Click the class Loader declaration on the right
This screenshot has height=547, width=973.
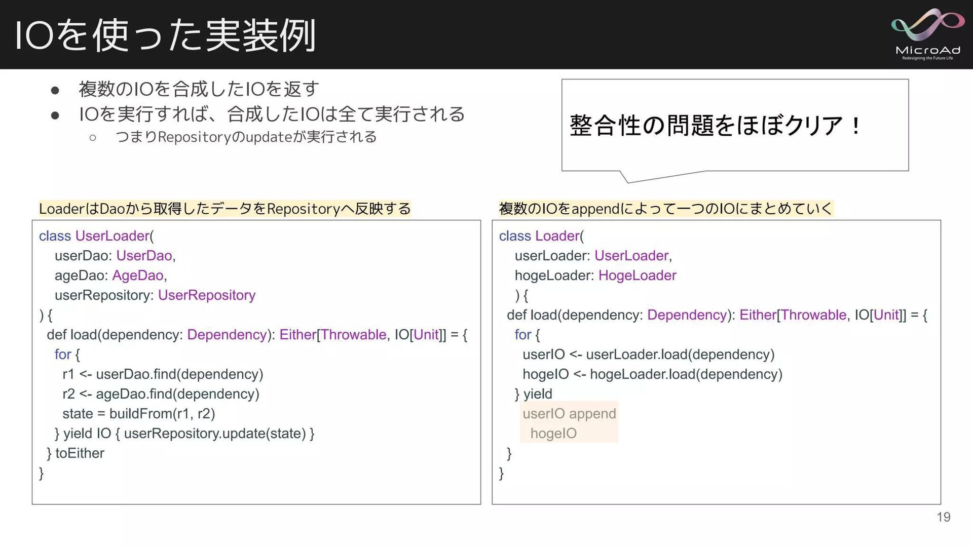tap(541, 236)
